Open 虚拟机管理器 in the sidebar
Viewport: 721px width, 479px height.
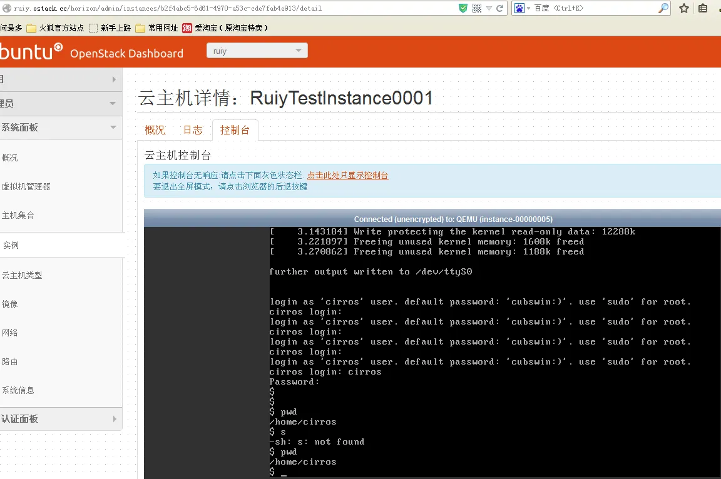coord(26,186)
